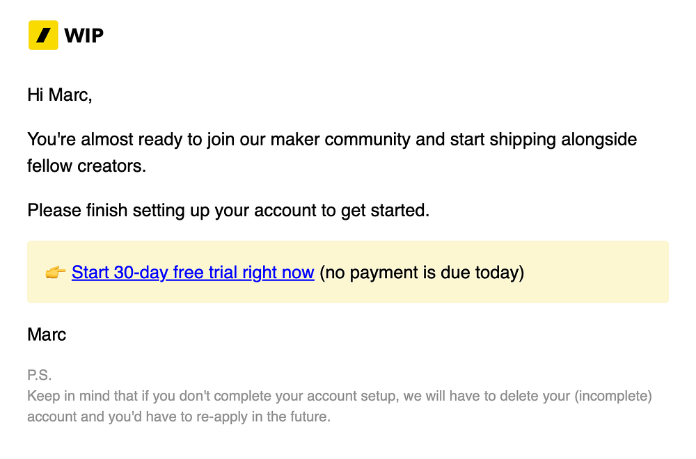The width and height of the screenshot is (696, 459).
Task: Click the gray "(incomplete)" word
Action: coord(613,396)
